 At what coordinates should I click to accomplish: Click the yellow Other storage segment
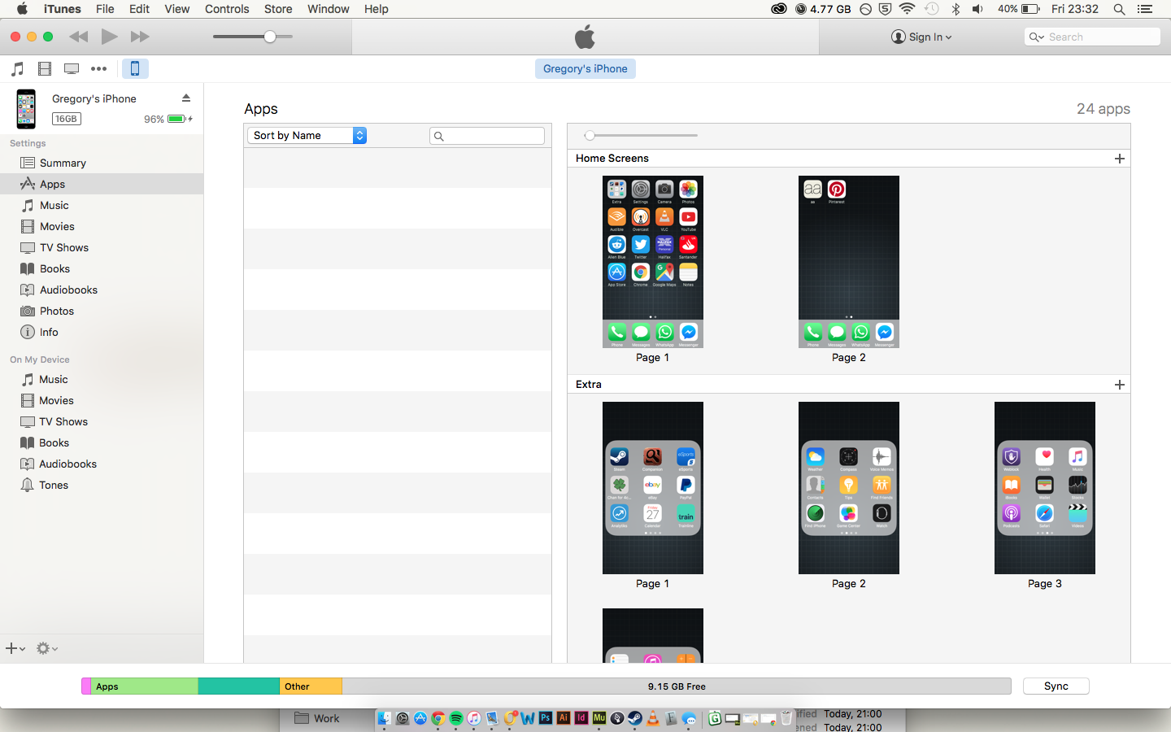click(x=311, y=686)
